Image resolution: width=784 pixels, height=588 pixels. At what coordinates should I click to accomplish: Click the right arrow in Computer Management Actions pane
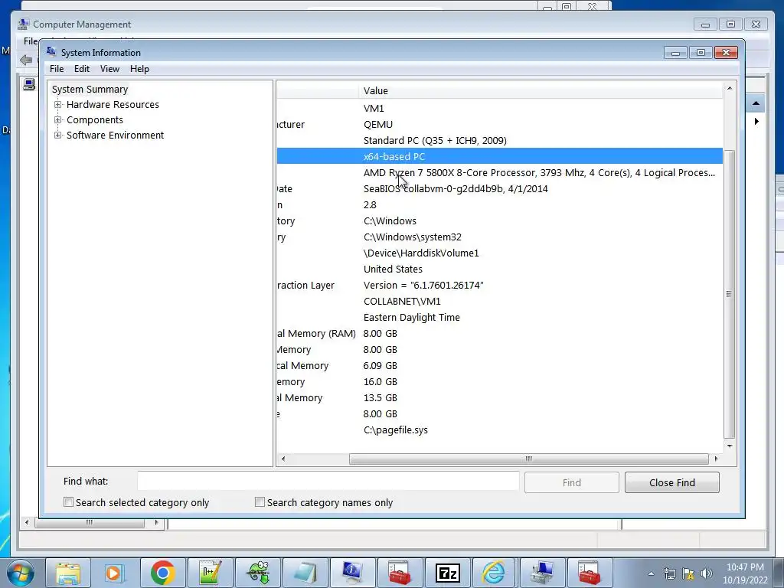pyautogui.click(x=756, y=122)
